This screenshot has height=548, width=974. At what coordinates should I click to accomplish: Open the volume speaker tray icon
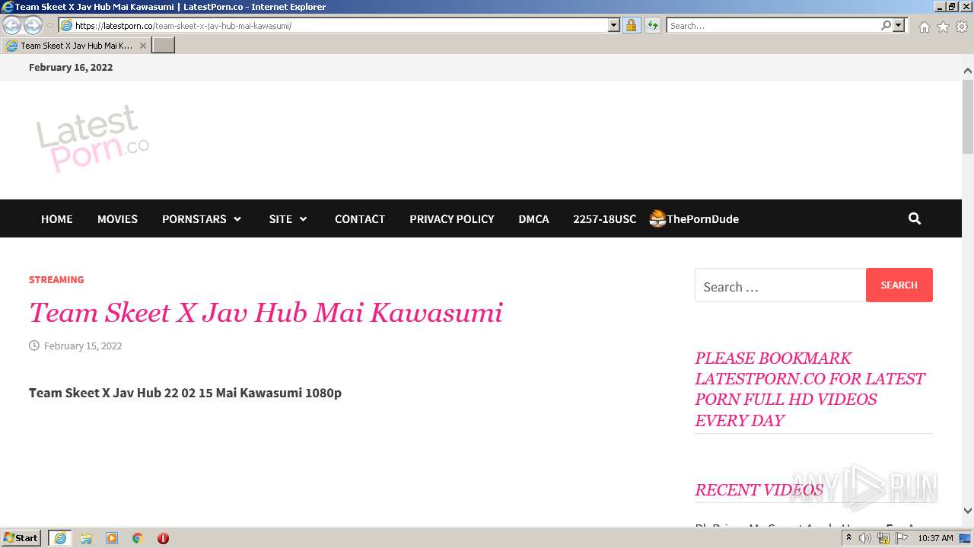865,538
